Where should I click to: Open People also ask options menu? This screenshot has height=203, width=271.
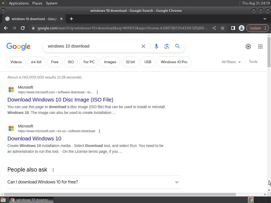click(53, 170)
